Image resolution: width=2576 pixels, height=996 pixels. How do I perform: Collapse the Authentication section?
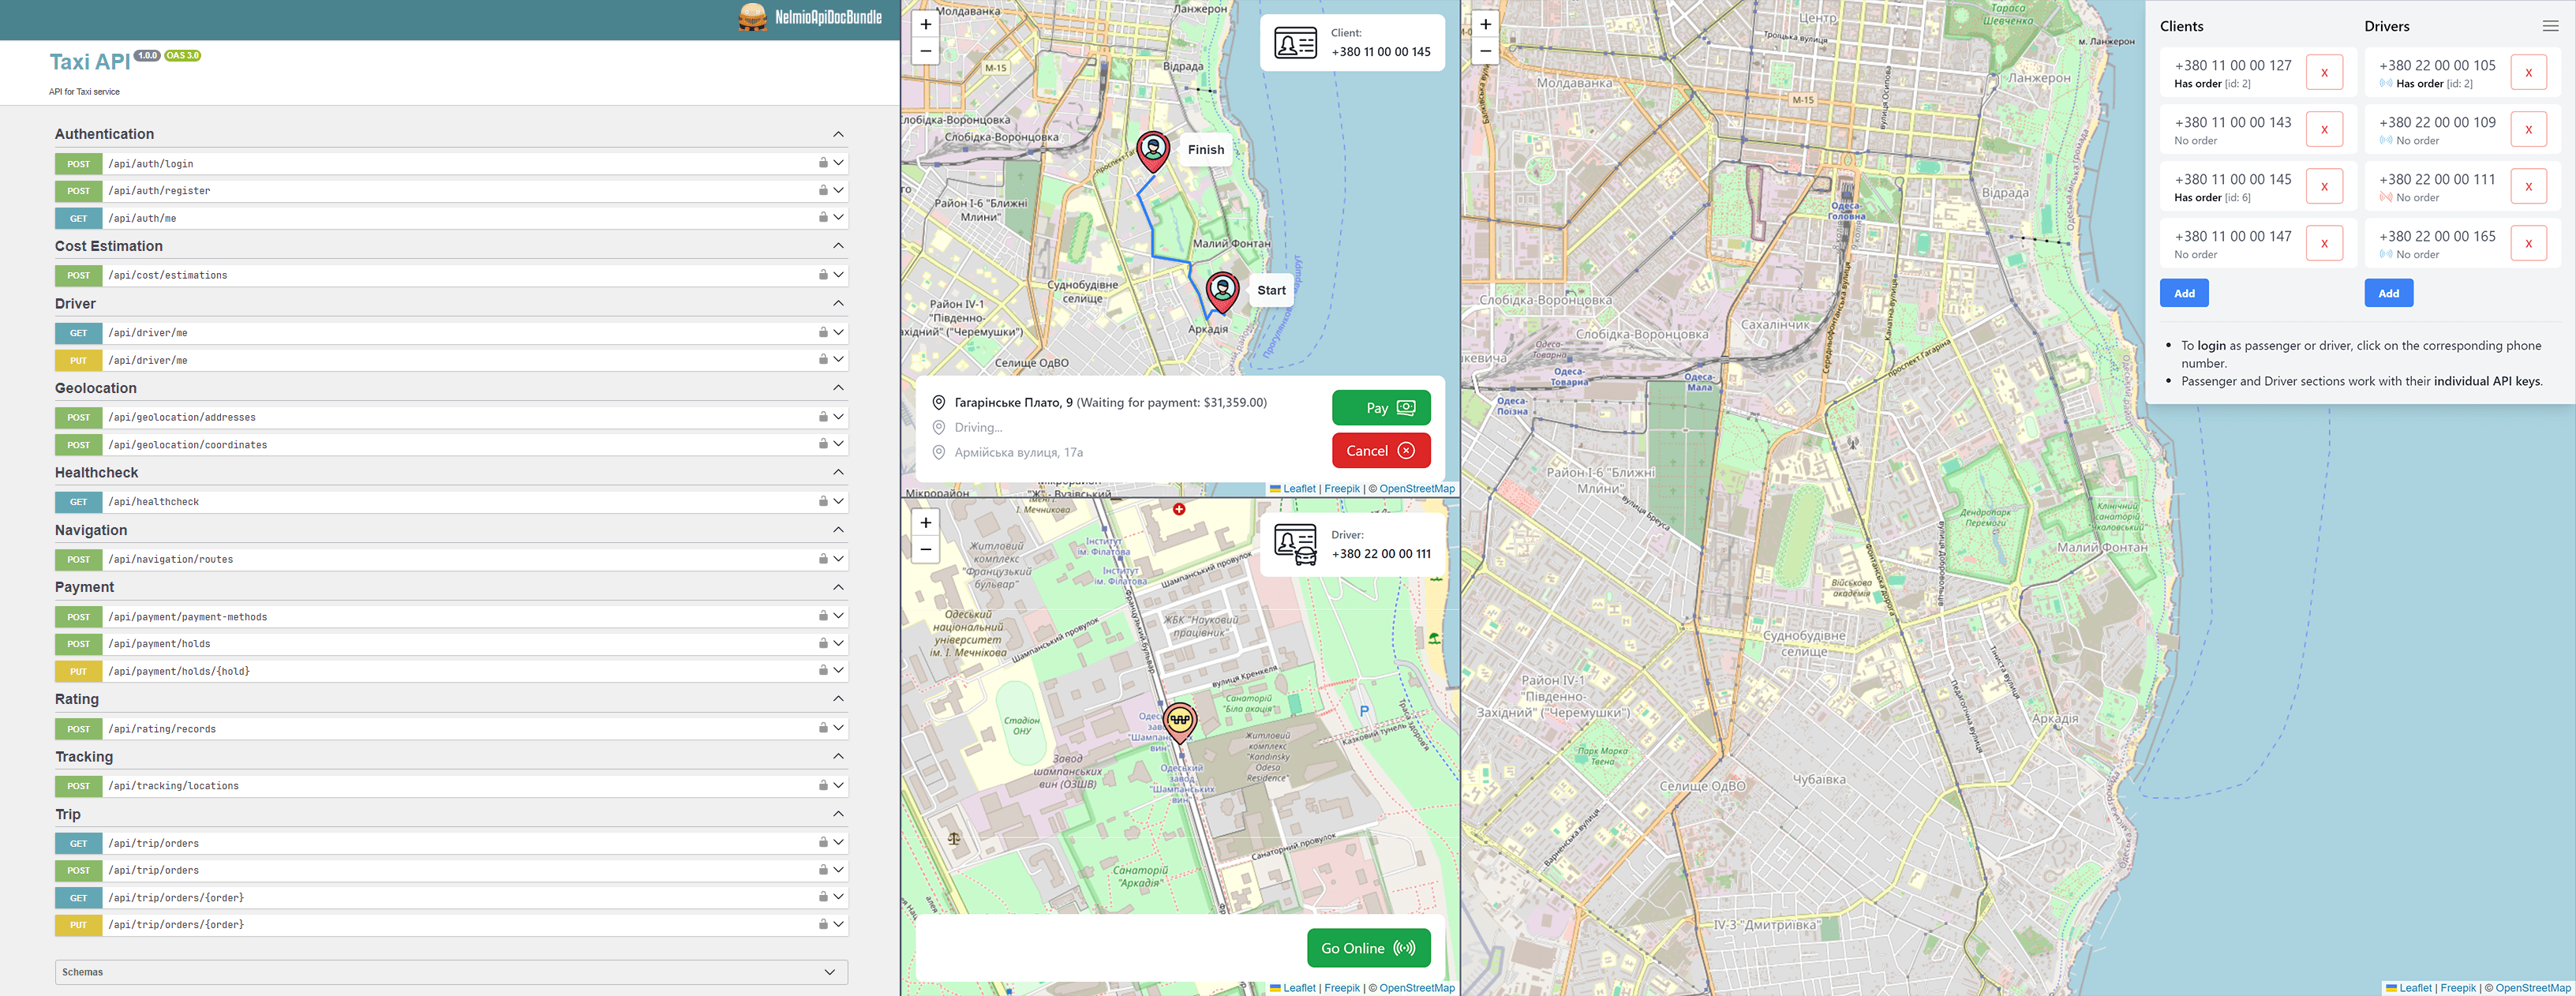pos(838,134)
